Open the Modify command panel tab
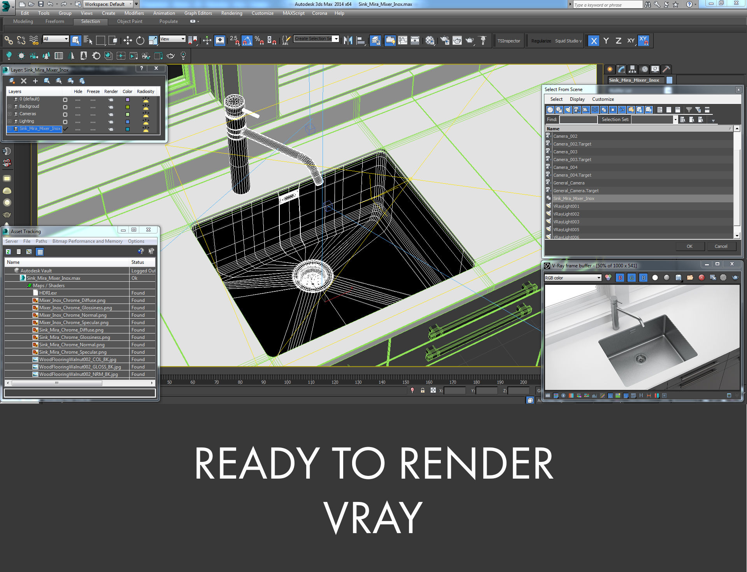747x572 pixels. pos(621,69)
